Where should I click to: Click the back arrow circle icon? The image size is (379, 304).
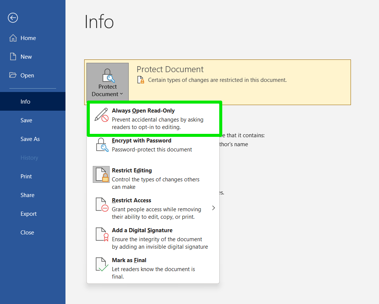[x=13, y=18]
